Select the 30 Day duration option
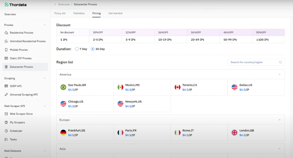 93,49
